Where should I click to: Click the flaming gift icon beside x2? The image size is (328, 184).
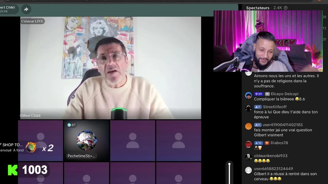pyautogui.click(x=31, y=147)
